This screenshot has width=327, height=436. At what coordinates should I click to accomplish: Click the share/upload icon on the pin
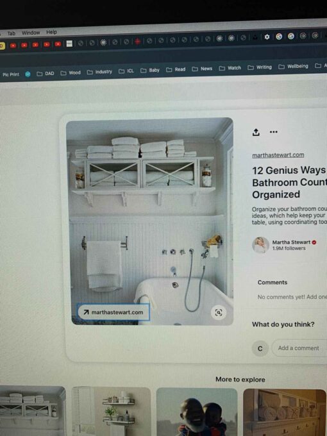click(256, 132)
